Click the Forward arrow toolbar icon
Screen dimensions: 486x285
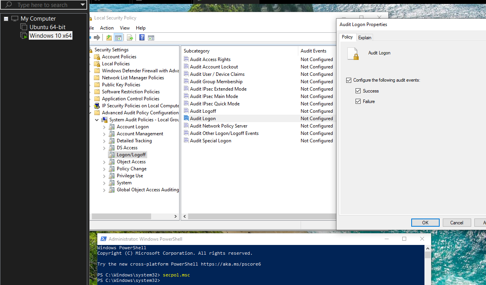click(97, 38)
